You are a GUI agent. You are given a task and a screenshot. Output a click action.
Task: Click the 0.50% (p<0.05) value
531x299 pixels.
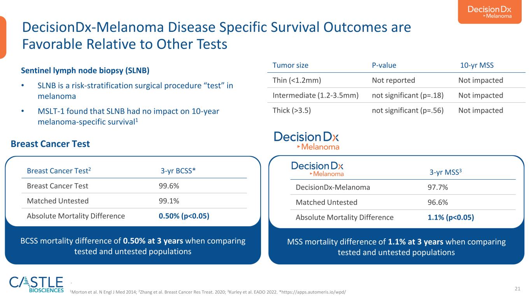[x=181, y=216]
